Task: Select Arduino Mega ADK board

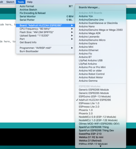Action: (101, 33)
